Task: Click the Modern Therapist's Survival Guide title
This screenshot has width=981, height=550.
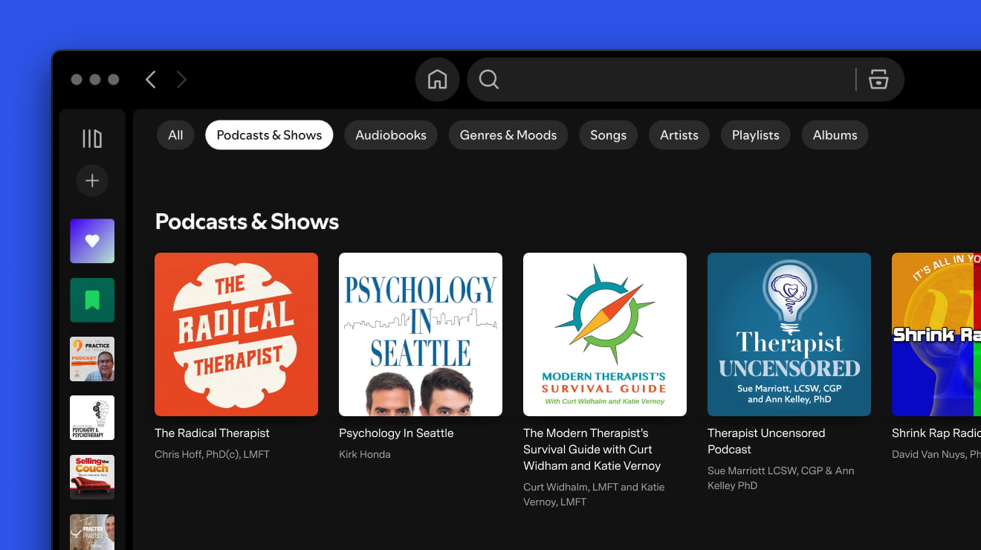Action: tap(592, 450)
